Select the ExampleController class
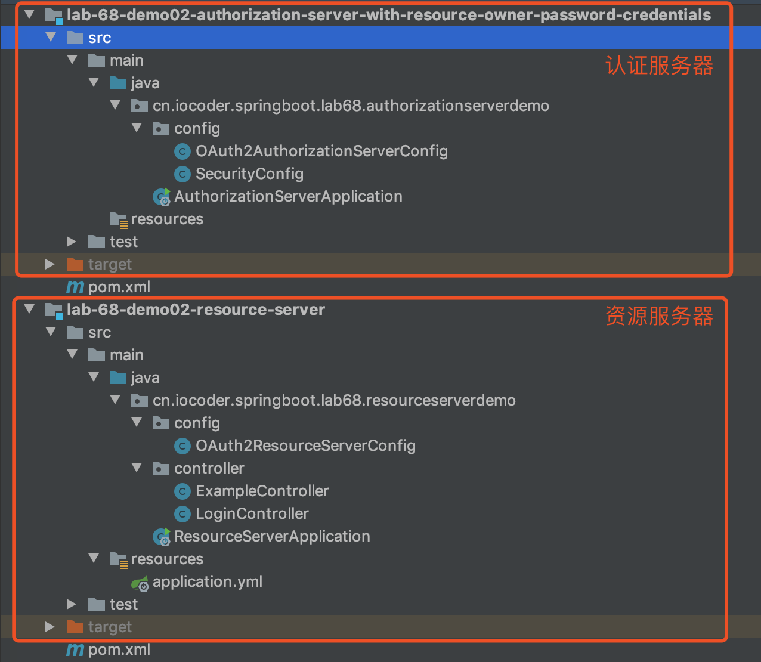This screenshot has height=662, width=761. coord(262,491)
